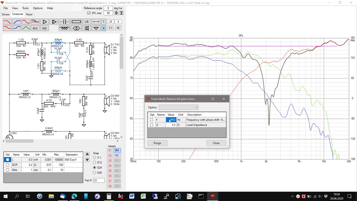Toggle the SPL max checkbox

(89, 13)
